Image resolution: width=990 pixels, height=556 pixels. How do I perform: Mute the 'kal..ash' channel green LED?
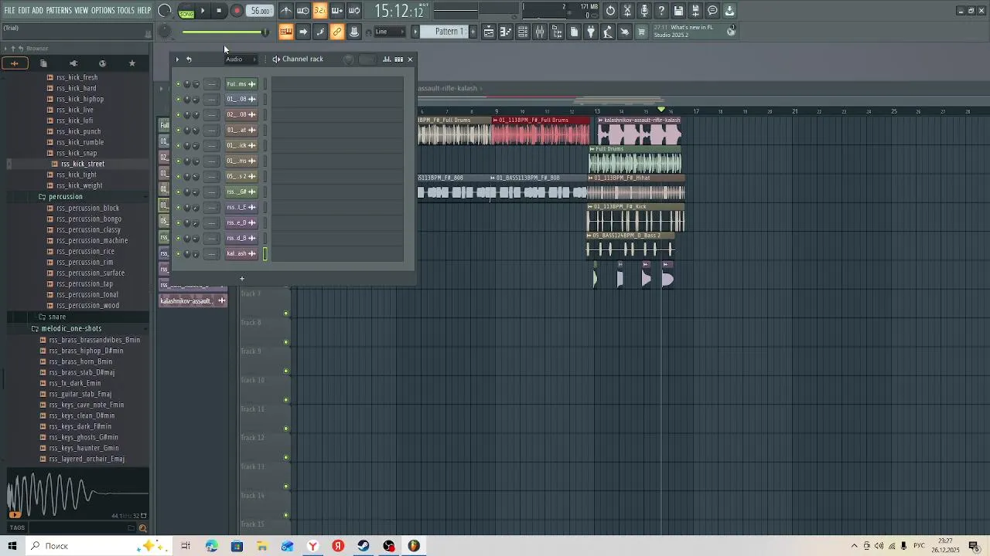[x=178, y=254]
